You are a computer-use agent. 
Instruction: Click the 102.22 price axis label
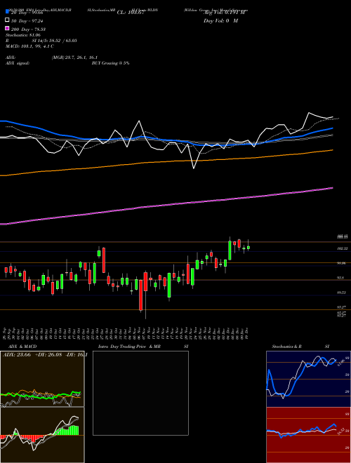coord(342,249)
